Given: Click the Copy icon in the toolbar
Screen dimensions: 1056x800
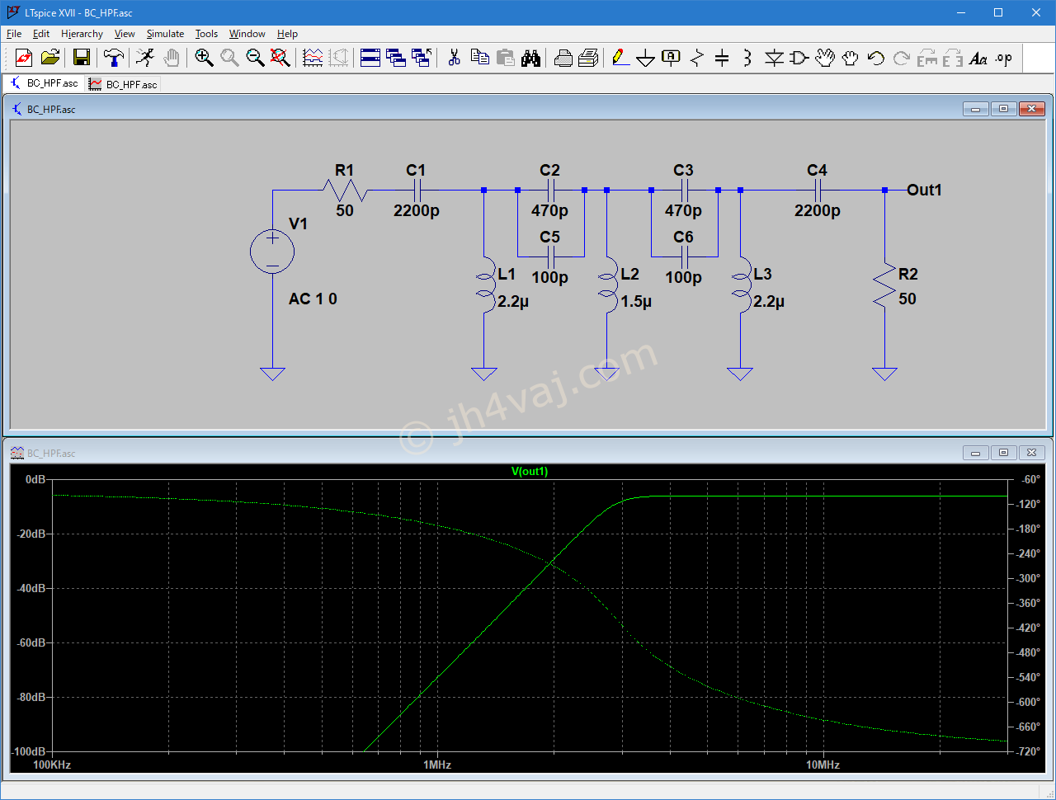Looking at the screenshot, I should [x=479, y=58].
